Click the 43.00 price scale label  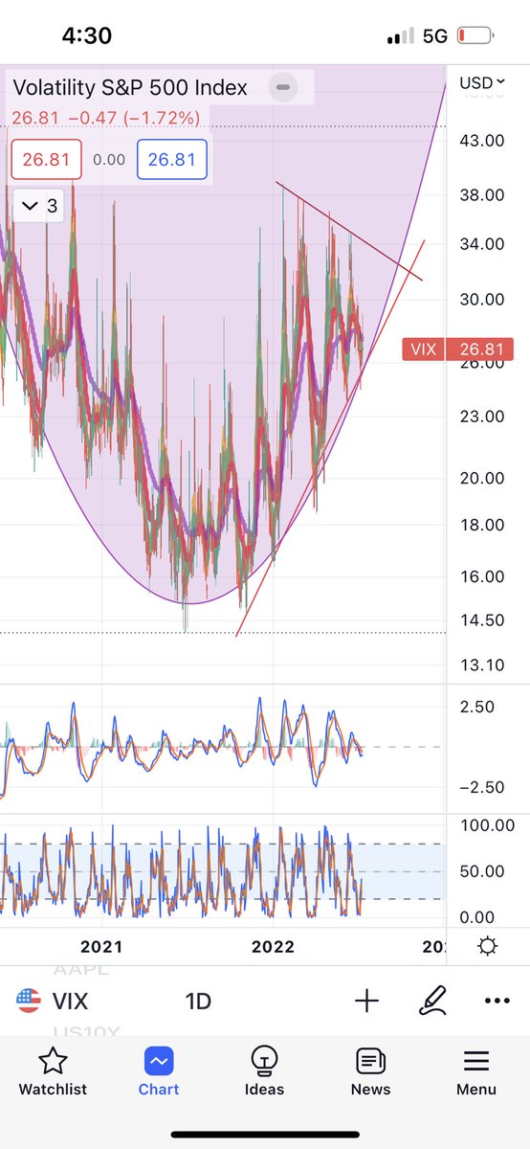[x=481, y=141]
